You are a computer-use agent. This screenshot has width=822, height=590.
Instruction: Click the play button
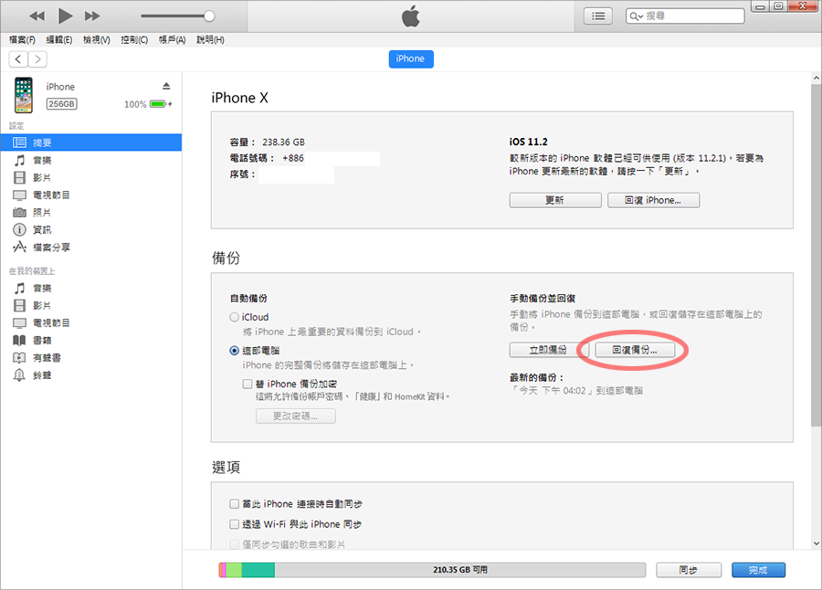65,16
